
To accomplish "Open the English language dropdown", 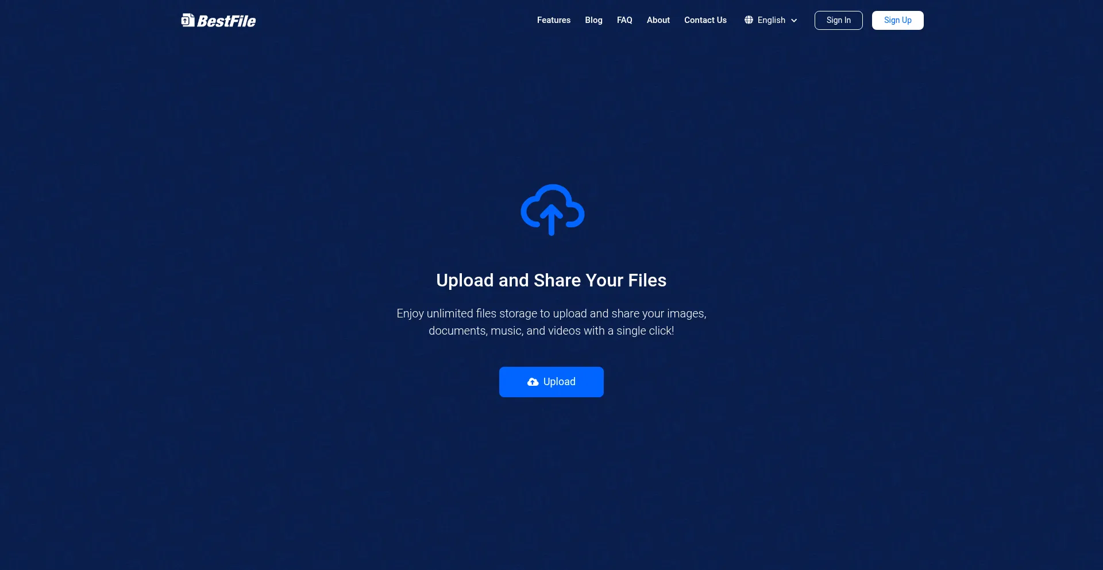I will (771, 20).
